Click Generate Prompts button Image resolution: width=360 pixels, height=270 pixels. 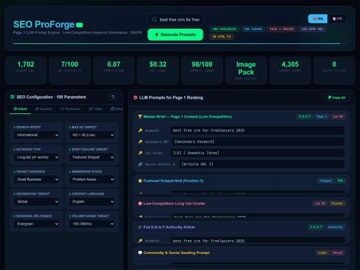175,35
